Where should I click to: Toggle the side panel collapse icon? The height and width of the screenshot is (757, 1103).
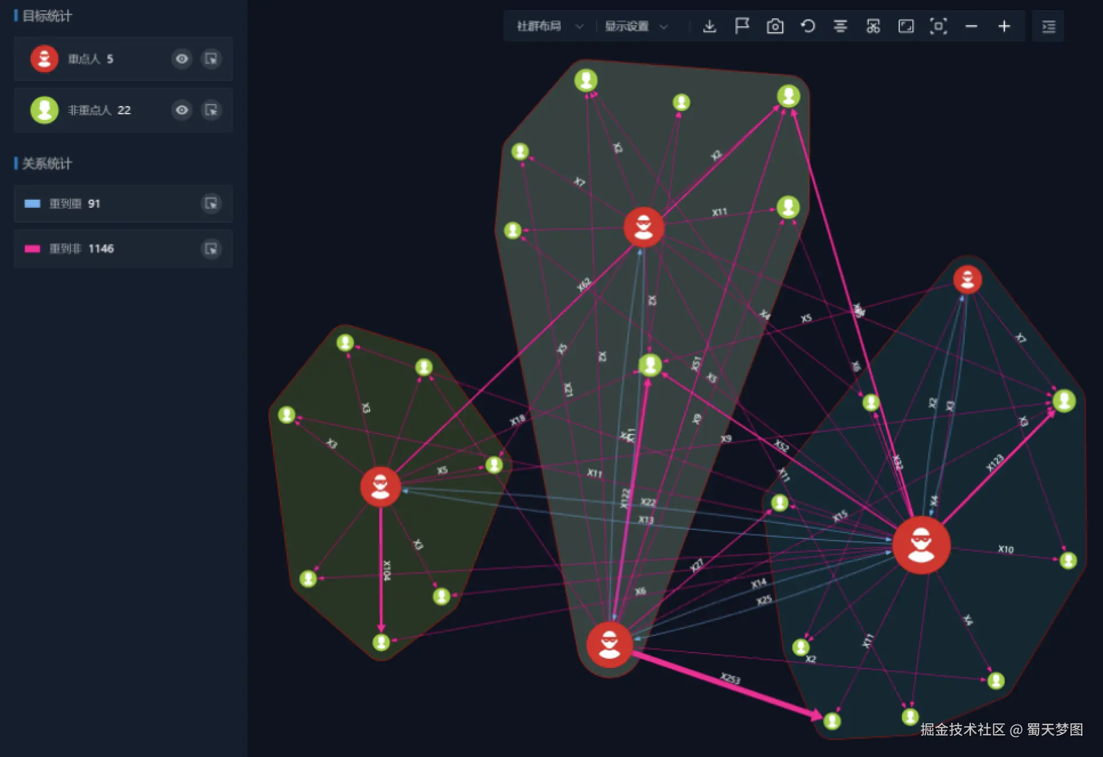(1048, 26)
